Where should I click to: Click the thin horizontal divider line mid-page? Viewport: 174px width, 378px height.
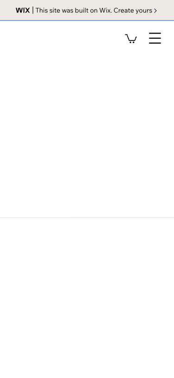[x=87, y=217]
